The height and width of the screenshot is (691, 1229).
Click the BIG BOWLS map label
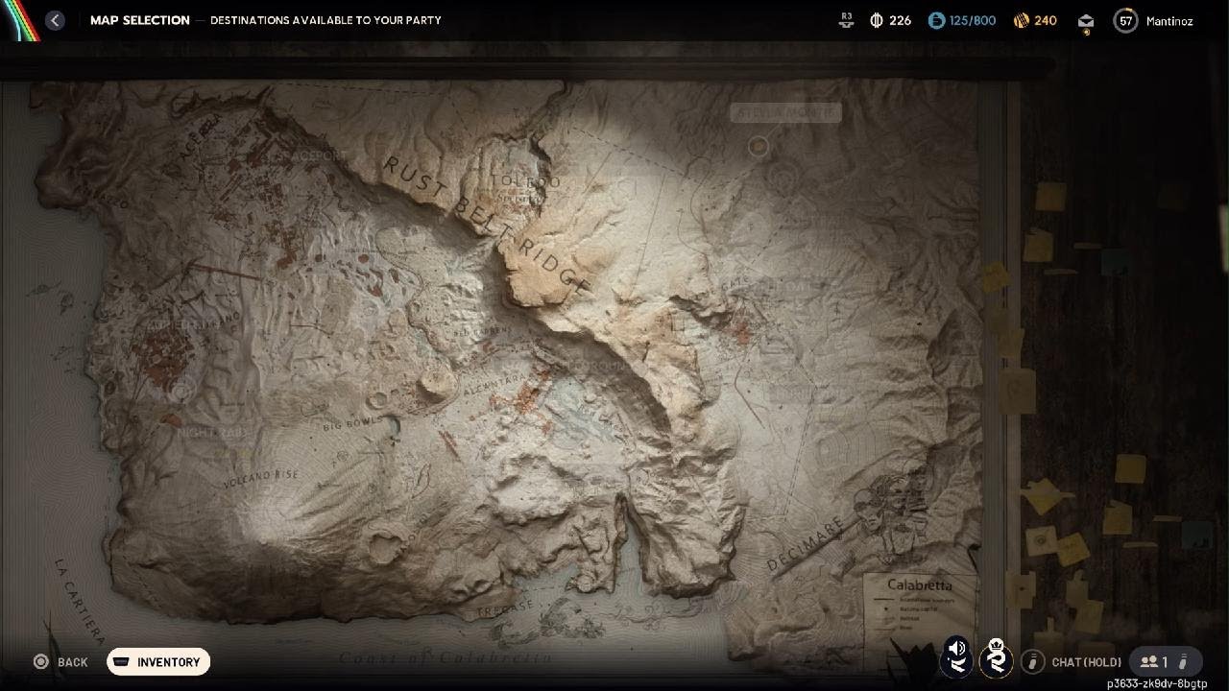coord(351,422)
